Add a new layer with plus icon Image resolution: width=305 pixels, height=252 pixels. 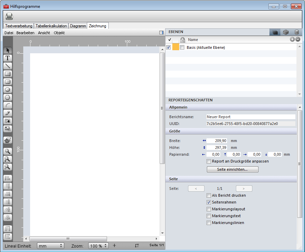click(292, 40)
